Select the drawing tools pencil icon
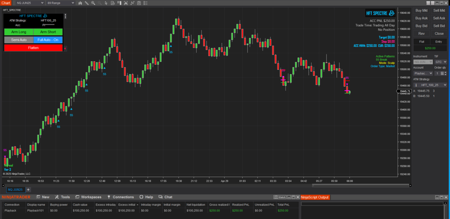The image size is (450, 219). [87, 3]
